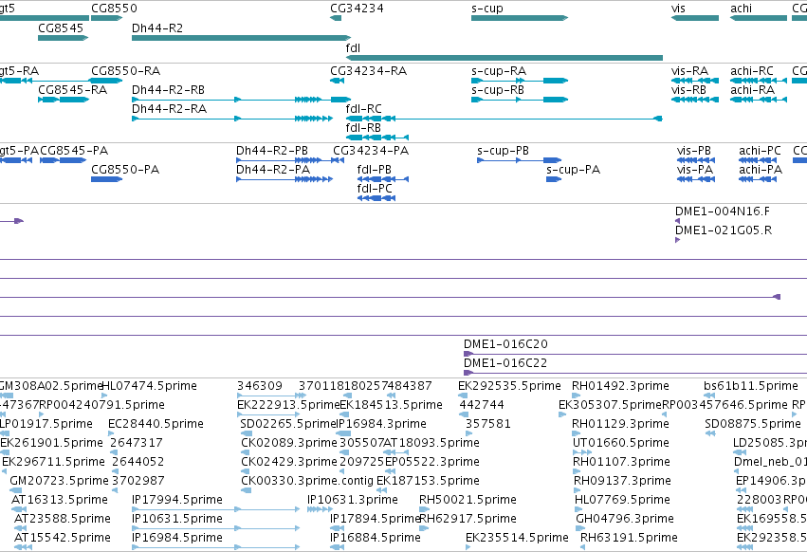Click the fdl-RC transcript line
The width and height of the screenshot is (807, 552).
(504, 119)
